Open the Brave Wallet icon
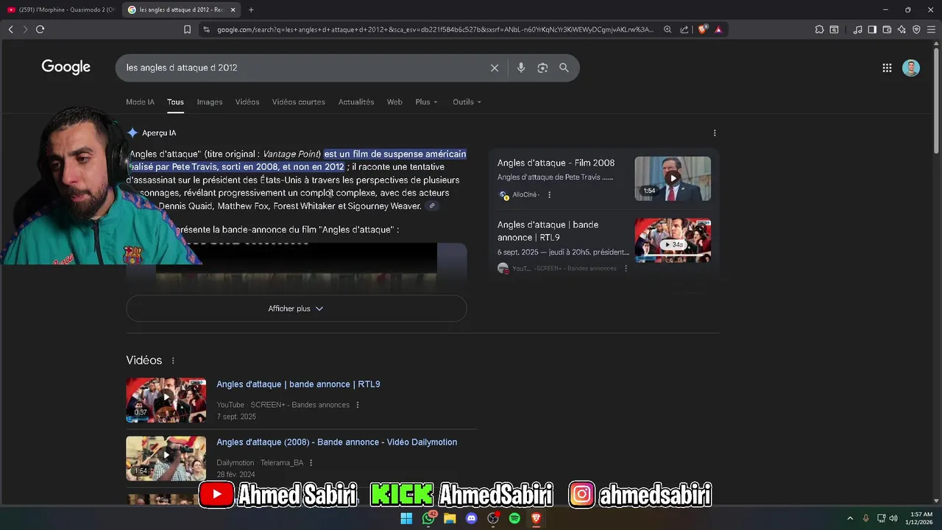Screen dimensions: 942x530 [887, 29]
